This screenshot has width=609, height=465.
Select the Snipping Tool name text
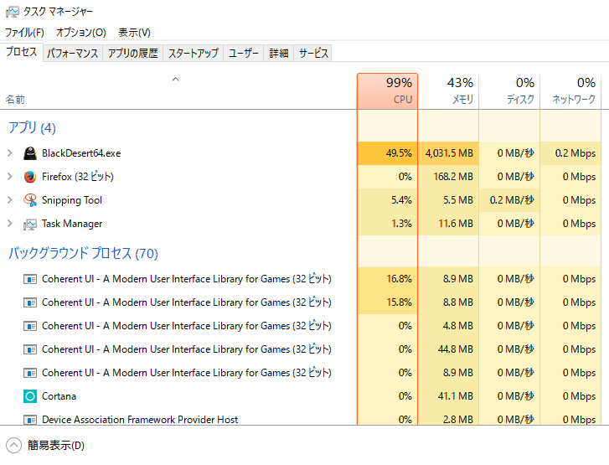[72, 200]
